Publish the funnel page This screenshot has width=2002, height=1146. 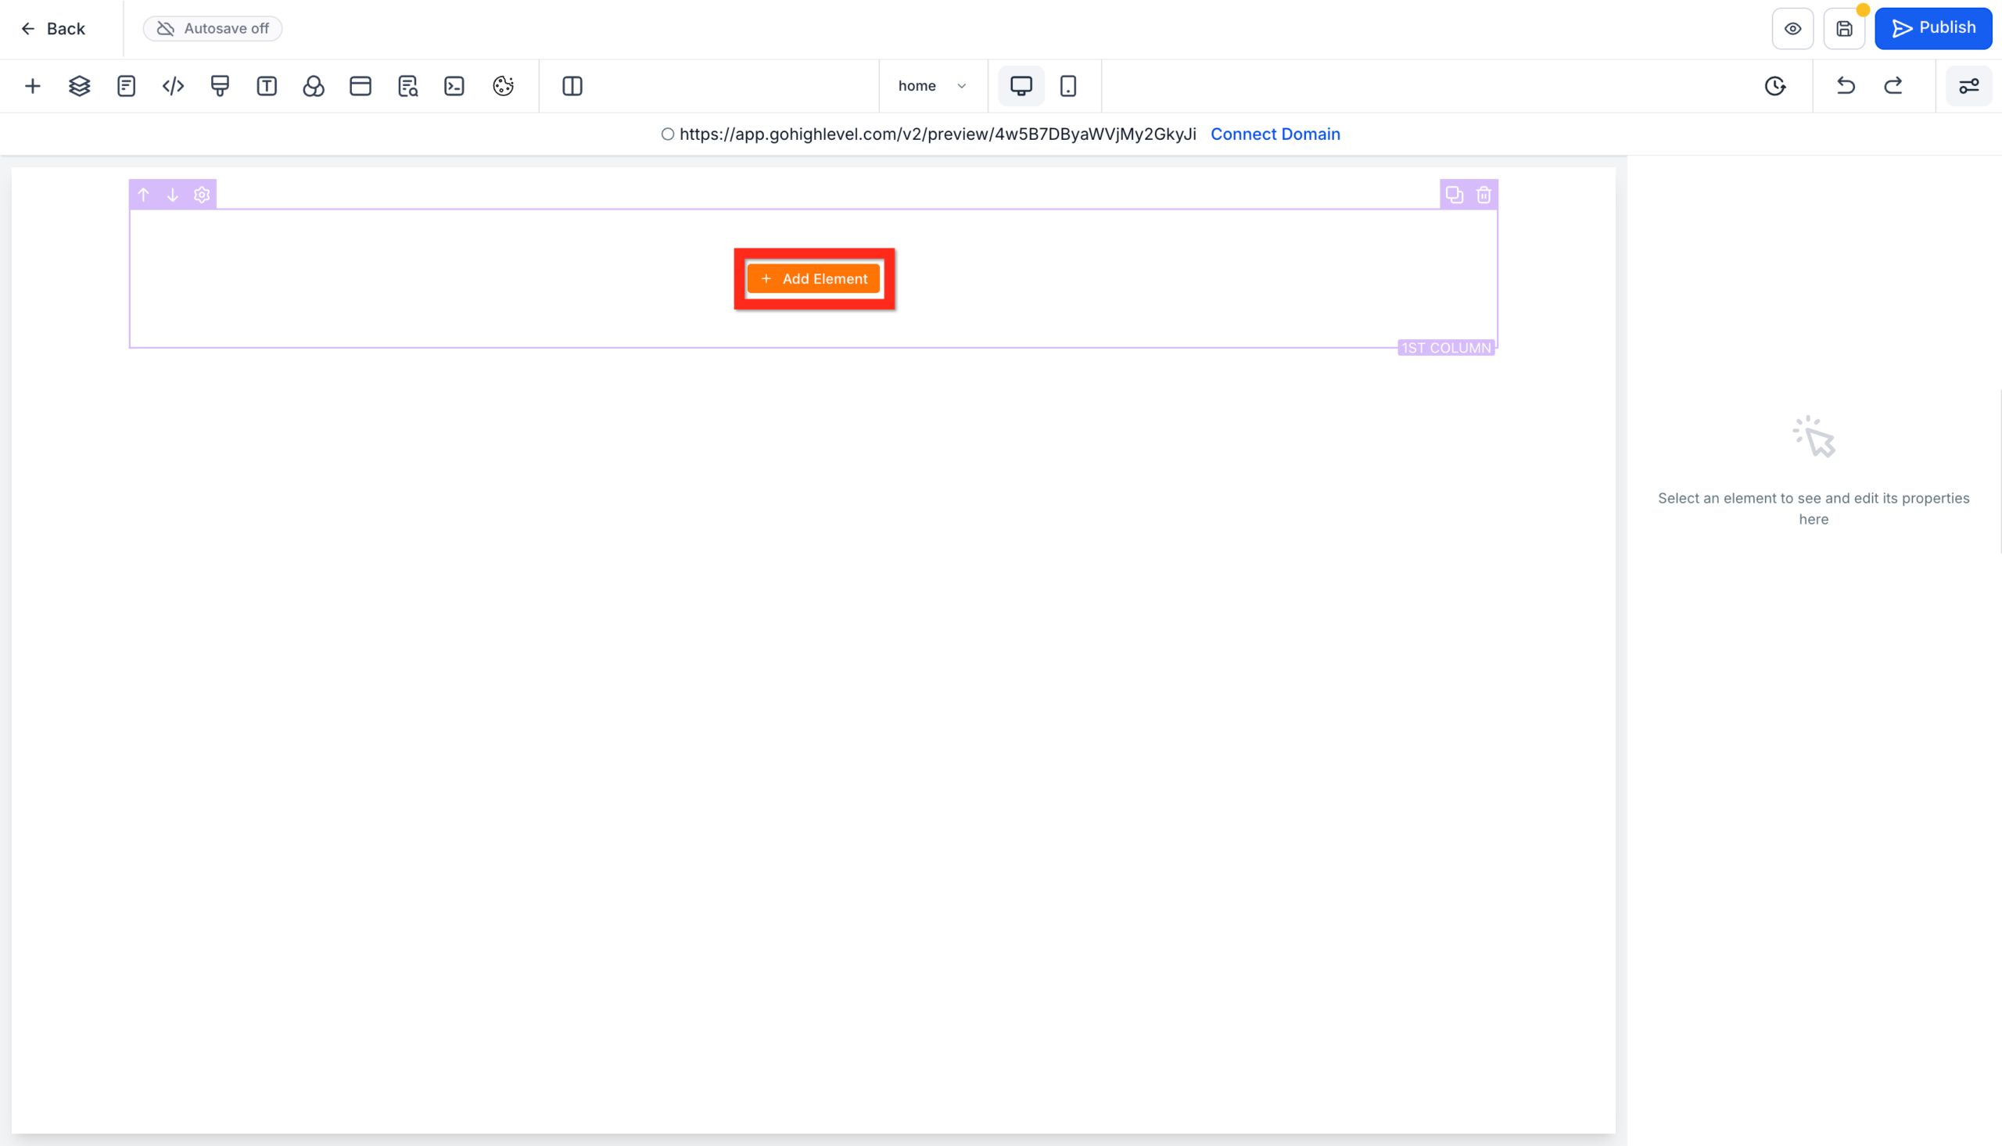[x=1933, y=28]
